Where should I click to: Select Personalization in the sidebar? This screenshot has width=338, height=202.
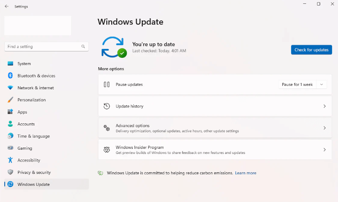coord(46,100)
